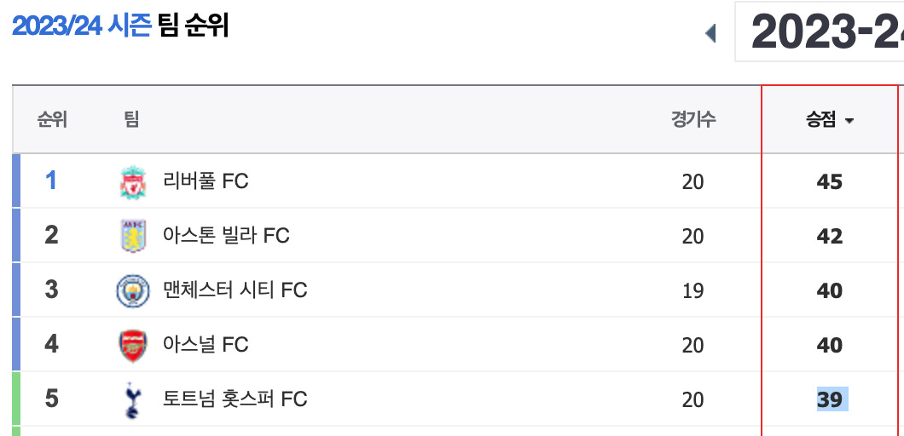This screenshot has height=436, width=904.
Task: Select the 순위 column header
Action: (52, 120)
